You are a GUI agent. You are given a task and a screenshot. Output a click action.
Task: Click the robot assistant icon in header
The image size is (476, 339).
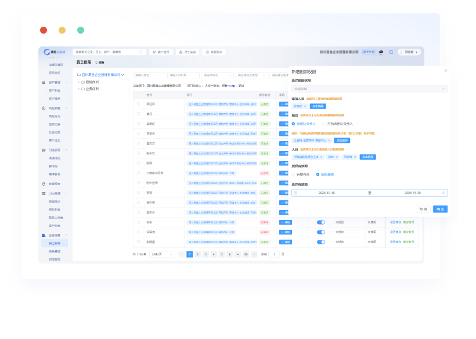click(381, 52)
